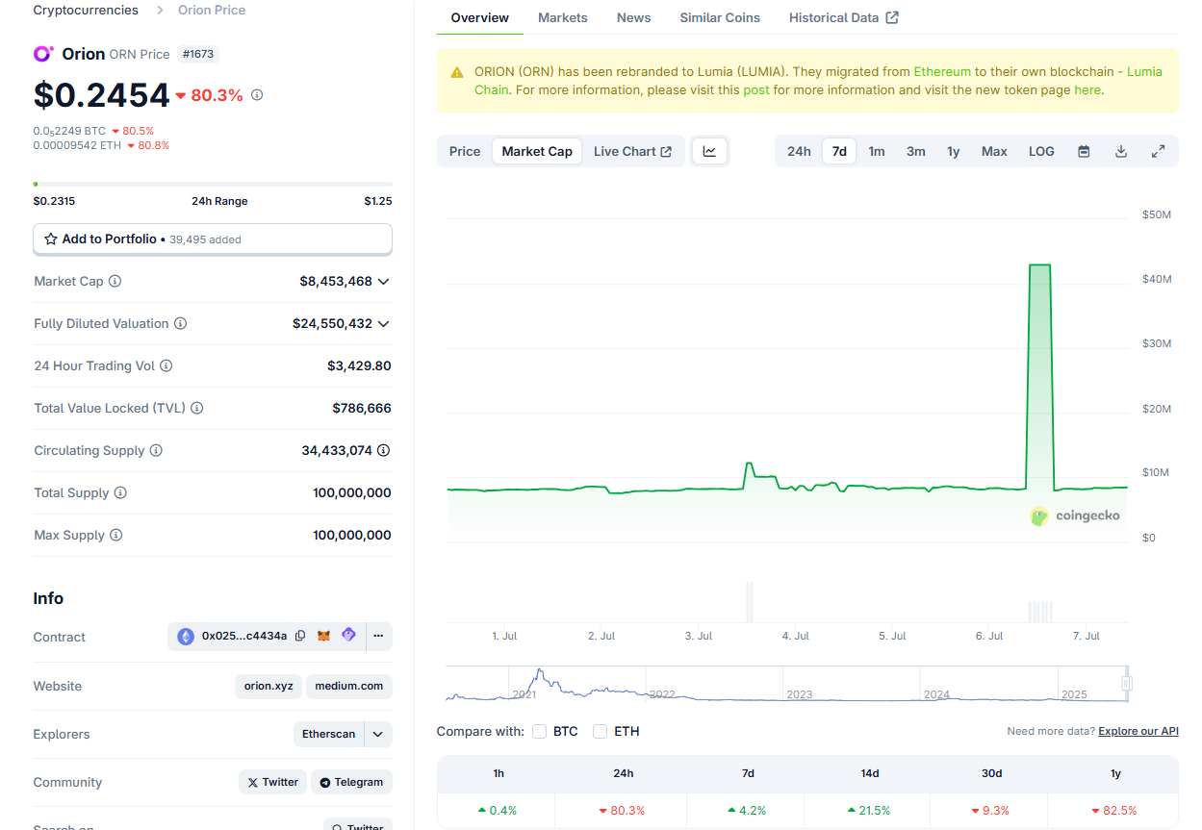The width and height of the screenshot is (1202, 830).
Task: Click the Ethereum icon in the contract chip
Action: tap(186, 636)
